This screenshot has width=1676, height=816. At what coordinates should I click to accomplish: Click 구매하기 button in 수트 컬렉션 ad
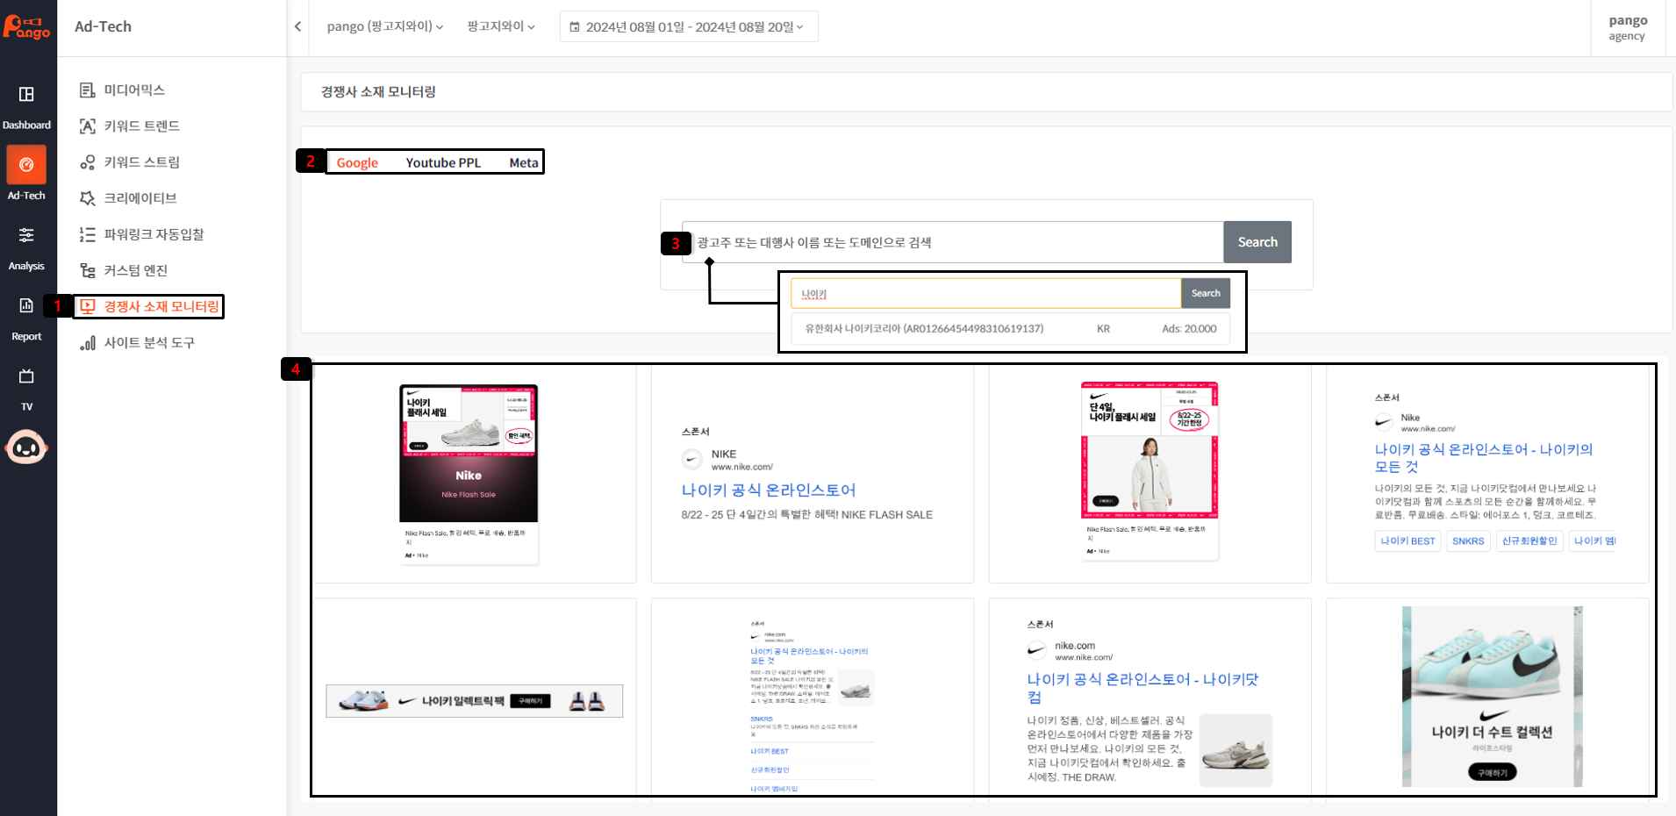[x=1492, y=773]
